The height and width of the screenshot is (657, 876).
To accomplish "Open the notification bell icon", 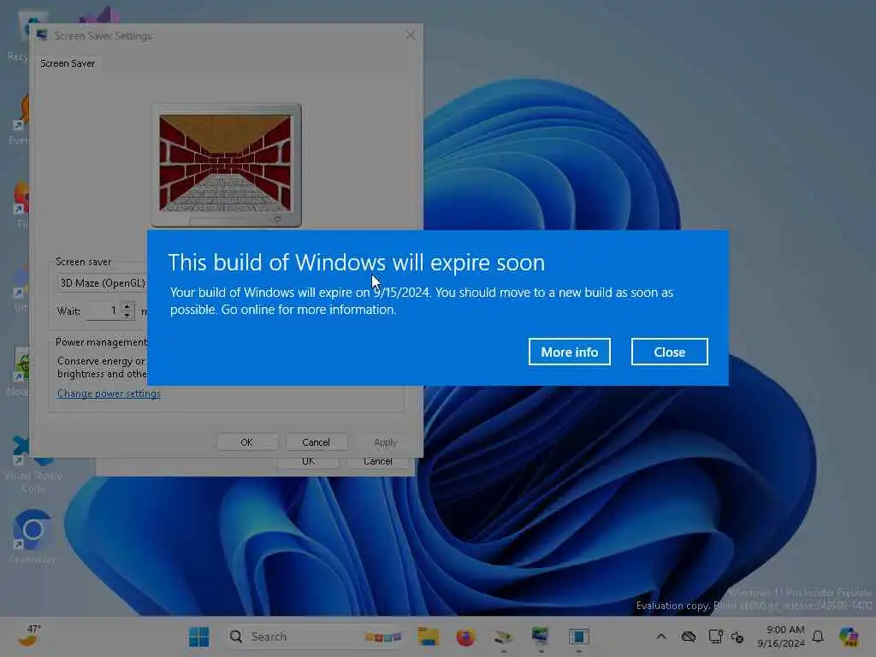I will [x=818, y=636].
